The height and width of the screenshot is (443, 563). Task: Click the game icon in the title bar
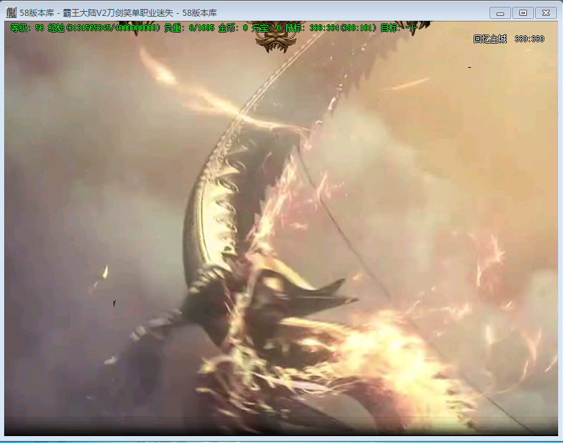point(11,12)
